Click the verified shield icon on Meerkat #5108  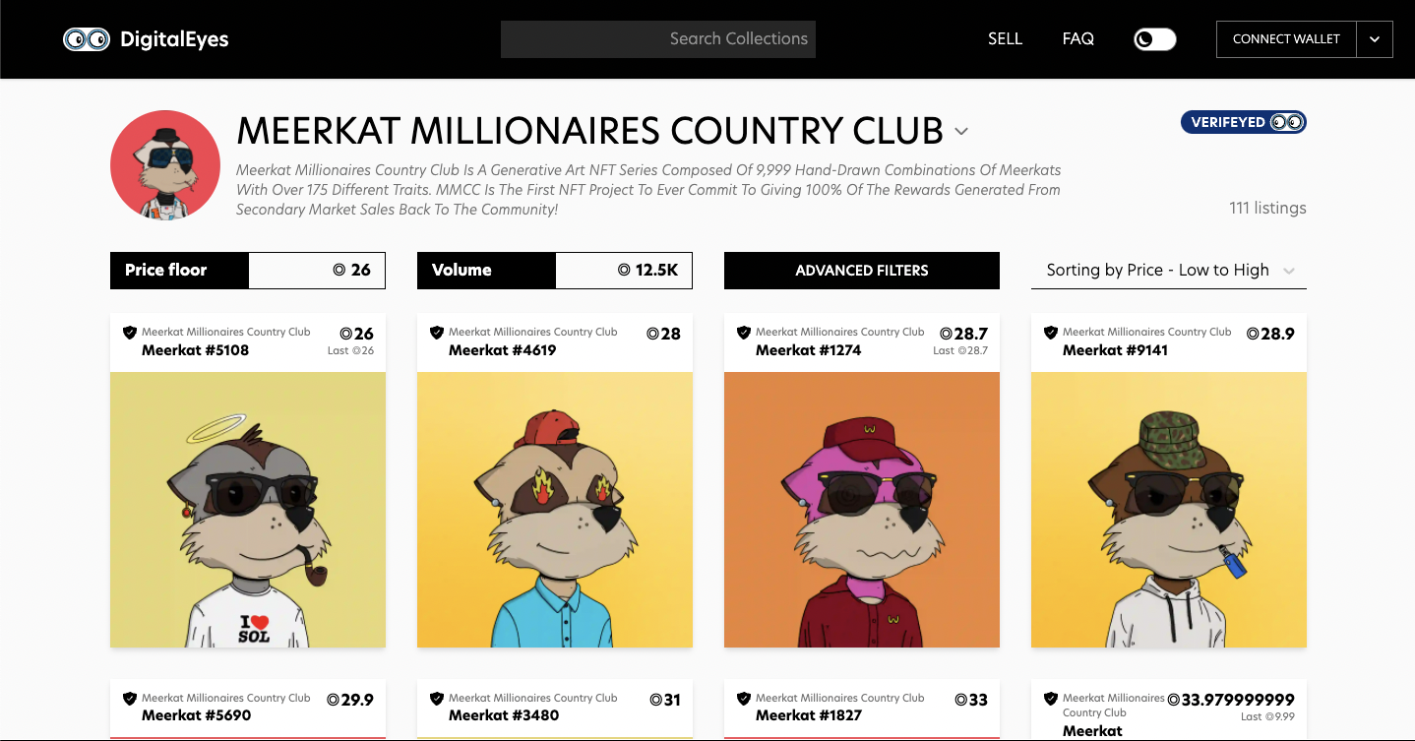130,332
